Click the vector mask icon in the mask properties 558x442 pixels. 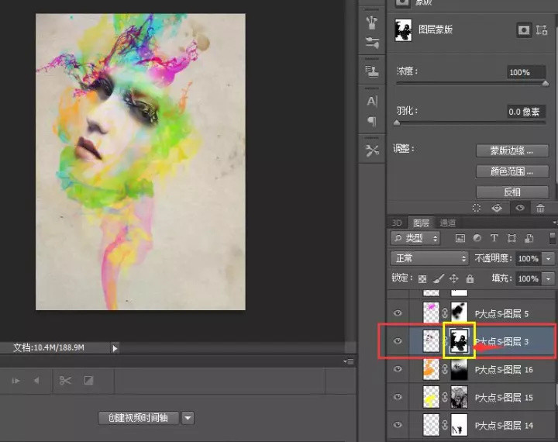(542, 29)
